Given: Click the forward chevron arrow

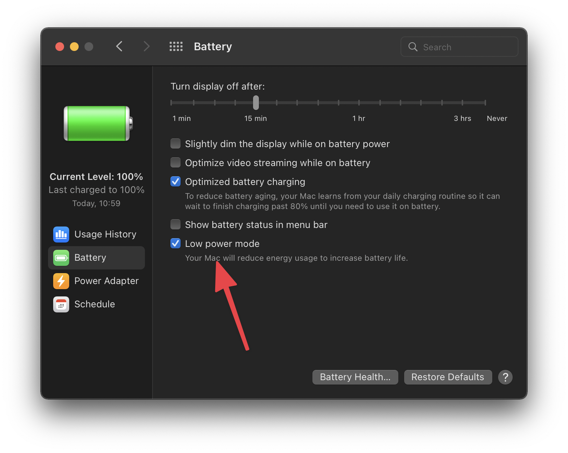Looking at the screenshot, I should pos(146,47).
